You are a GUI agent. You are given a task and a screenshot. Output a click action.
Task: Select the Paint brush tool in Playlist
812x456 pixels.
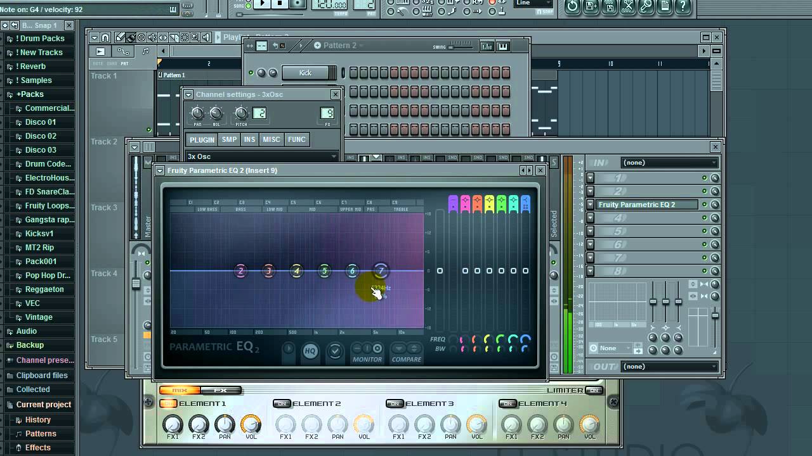tap(130, 37)
